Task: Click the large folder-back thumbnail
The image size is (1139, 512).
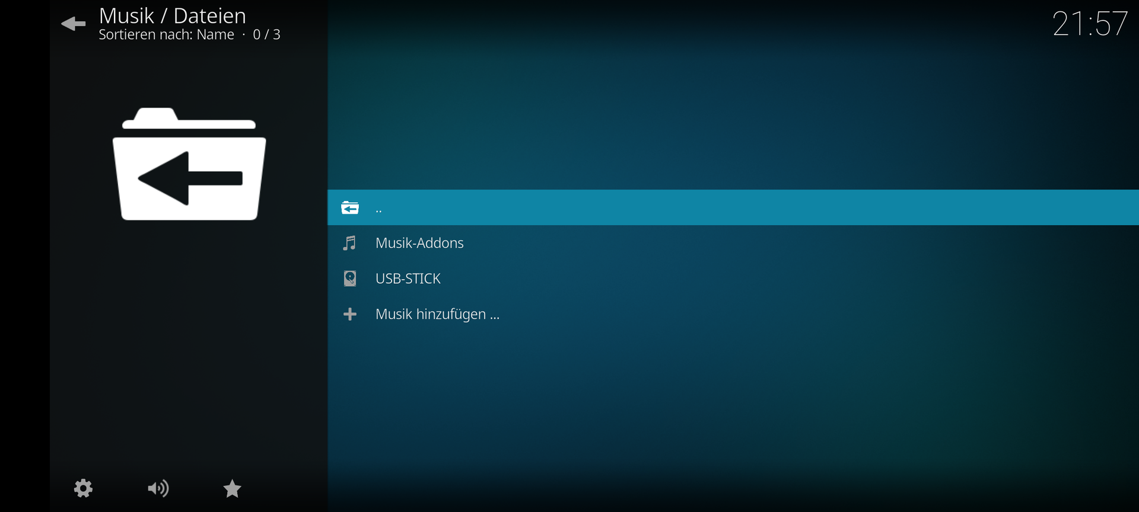Action: click(x=189, y=164)
